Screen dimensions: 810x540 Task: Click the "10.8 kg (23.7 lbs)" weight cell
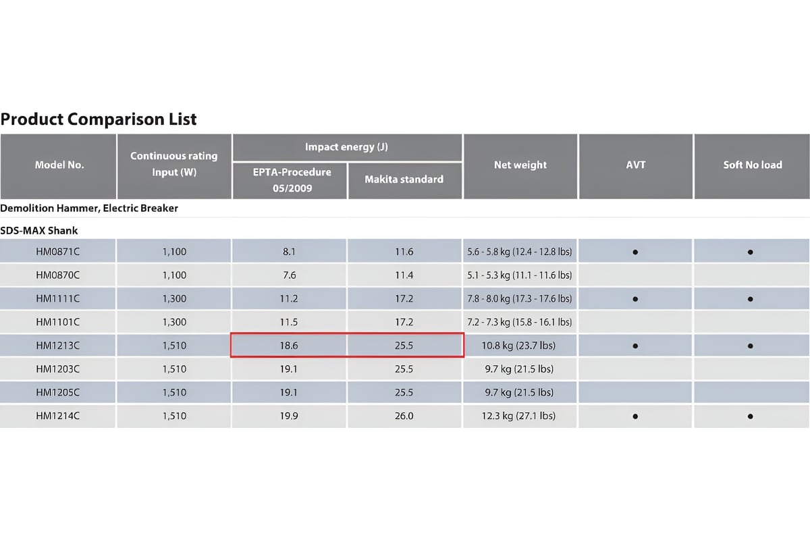(x=520, y=346)
